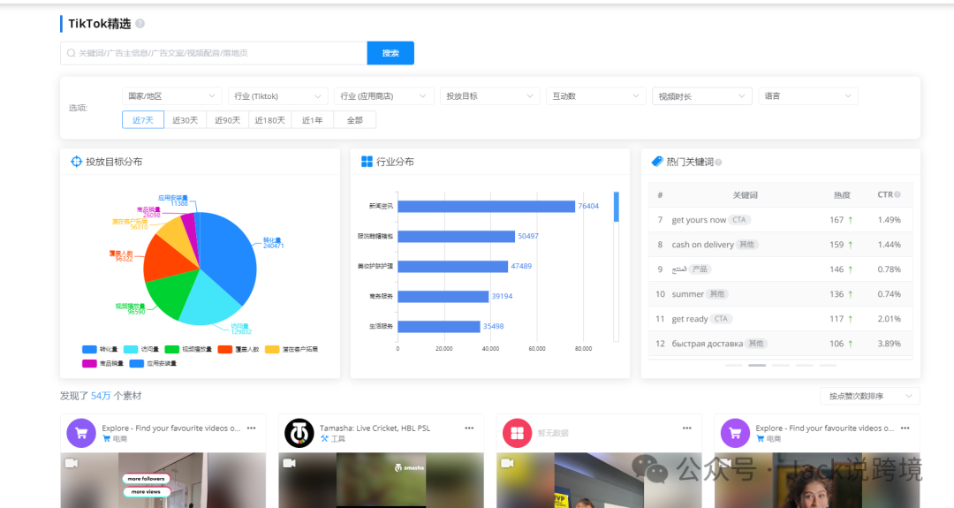This screenshot has height=508, width=954.
Task: Select the 近30天 time range tab
Action: click(x=185, y=120)
